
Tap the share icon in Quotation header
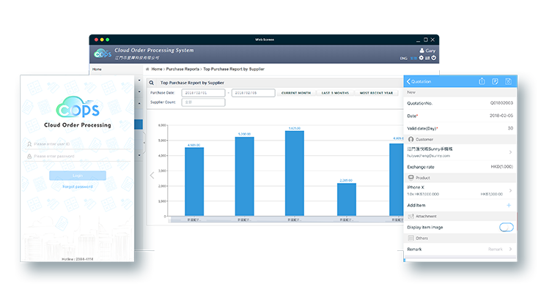tap(482, 81)
